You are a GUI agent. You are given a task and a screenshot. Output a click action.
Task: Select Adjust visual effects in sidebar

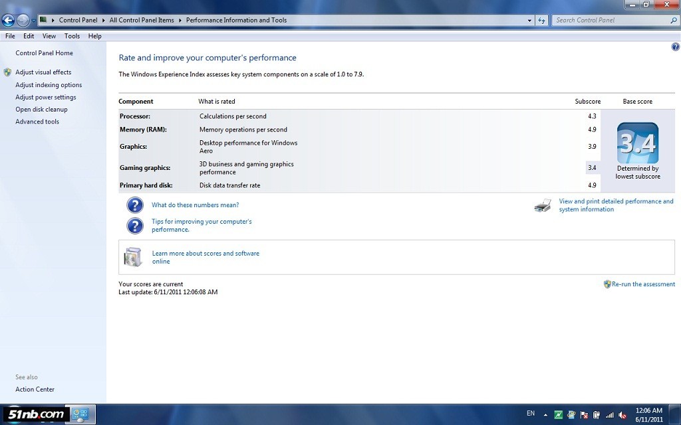click(x=43, y=72)
